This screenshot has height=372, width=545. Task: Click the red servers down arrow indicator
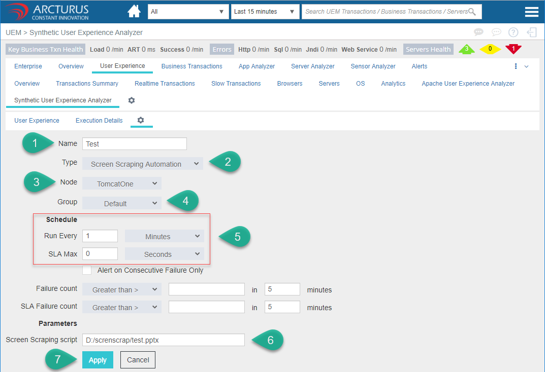(513, 49)
